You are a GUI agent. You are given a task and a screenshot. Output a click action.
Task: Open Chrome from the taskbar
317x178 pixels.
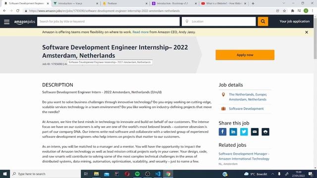click(168, 174)
